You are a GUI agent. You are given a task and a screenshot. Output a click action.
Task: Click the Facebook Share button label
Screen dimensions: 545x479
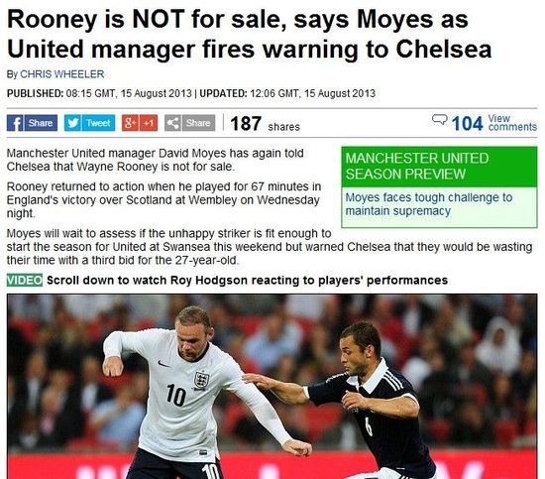click(41, 123)
